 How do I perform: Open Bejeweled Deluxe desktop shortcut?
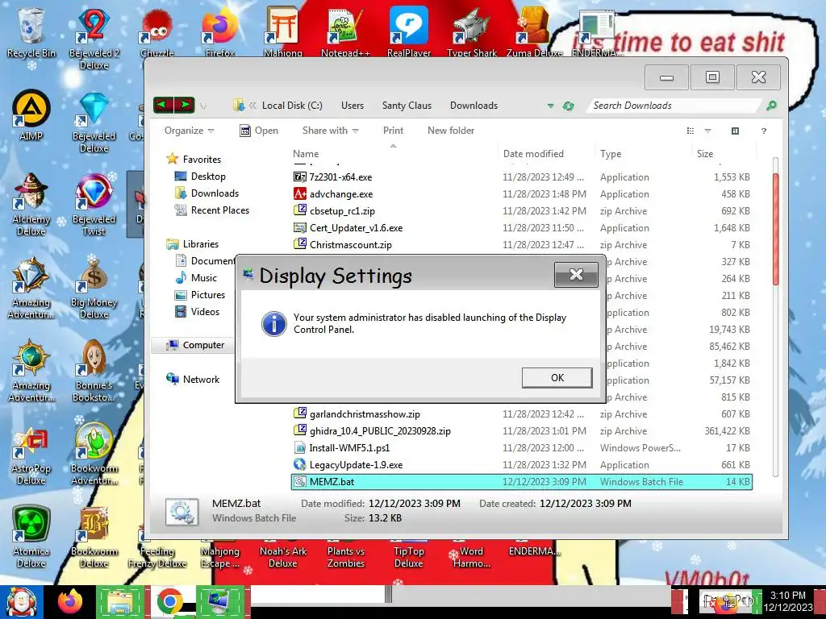pos(94,123)
